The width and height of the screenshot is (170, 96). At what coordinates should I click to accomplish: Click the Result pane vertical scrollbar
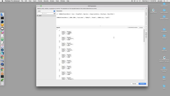click(144, 35)
